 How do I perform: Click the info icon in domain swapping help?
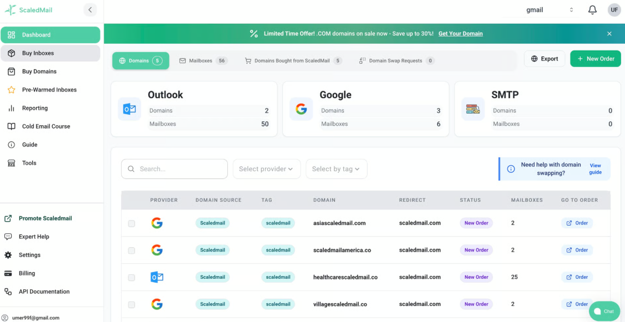pyautogui.click(x=511, y=169)
